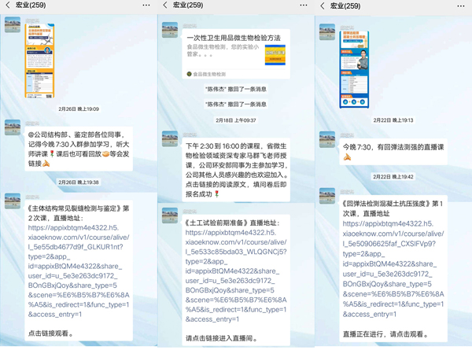This screenshot has width=472, height=350.
Task: Open the three-dot menu in the right chat
Action: (461, 6)
